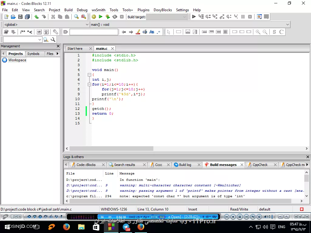This screenshot has height=233, width=311.
Task: Close the main.c editor tab
Action: [x=112, y=49]
